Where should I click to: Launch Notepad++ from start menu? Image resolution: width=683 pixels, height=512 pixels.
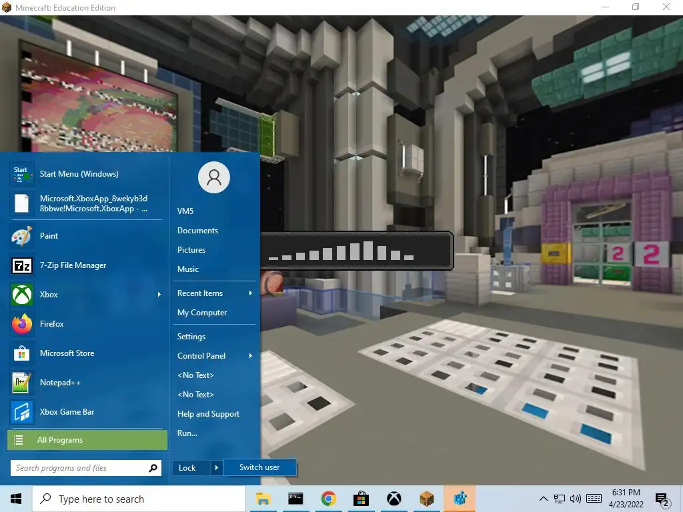(86, 383)
